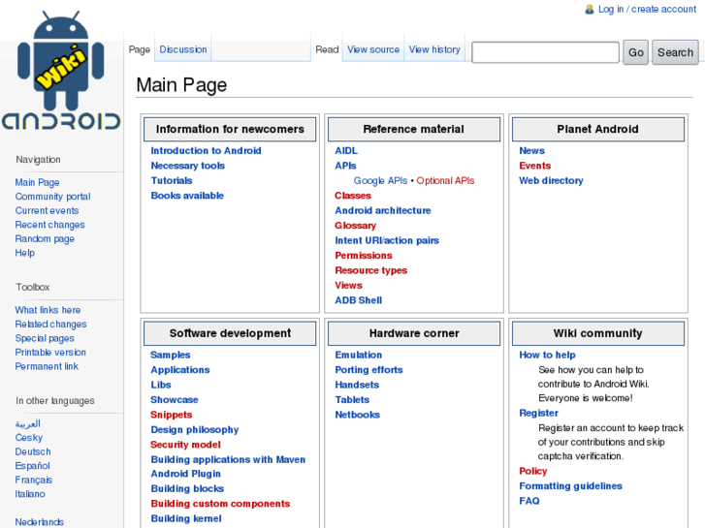Open Formatting guidelines
Viewport: 705px width, 528px height.
pos(570,485)
